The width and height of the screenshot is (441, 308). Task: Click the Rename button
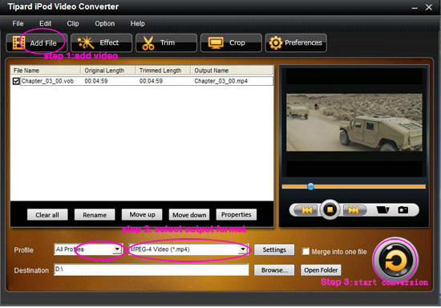pyautogui.click(x=95, y=215)
